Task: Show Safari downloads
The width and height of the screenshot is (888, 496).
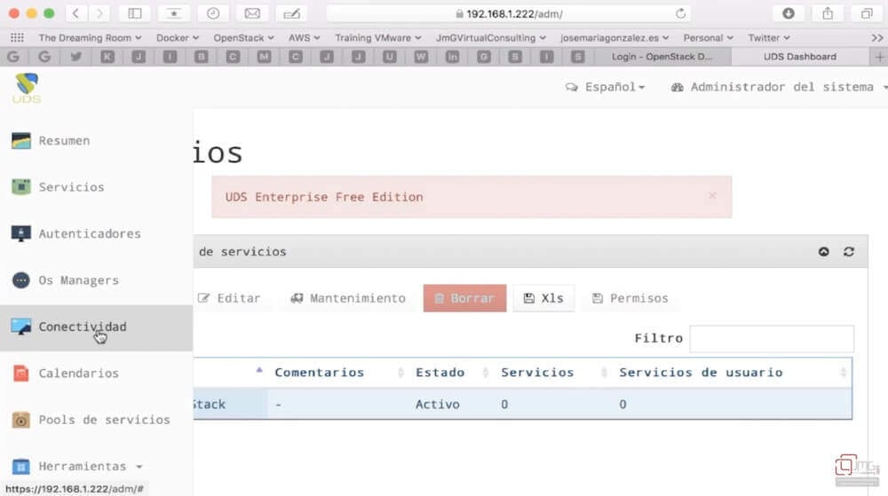Action: [789, 13]
